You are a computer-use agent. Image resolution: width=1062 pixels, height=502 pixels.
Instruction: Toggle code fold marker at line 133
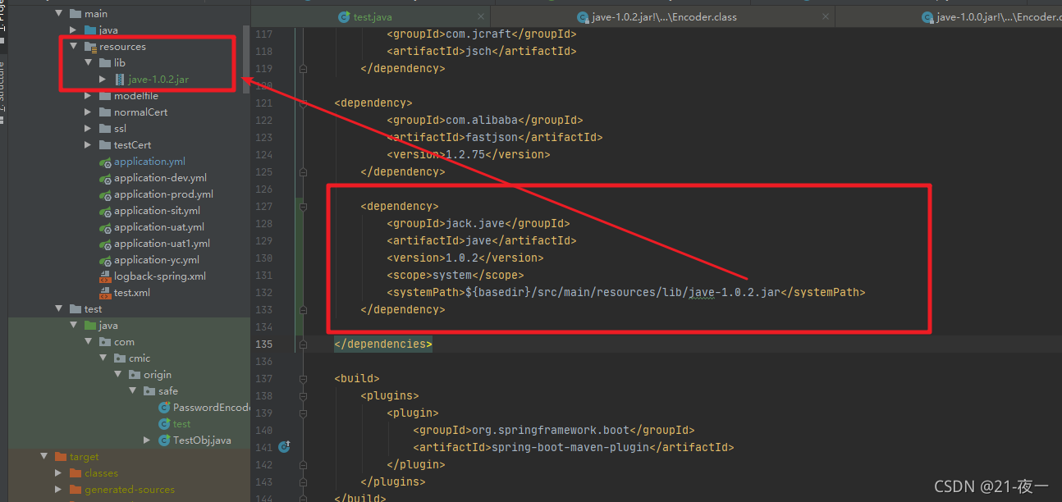point(304,310)
